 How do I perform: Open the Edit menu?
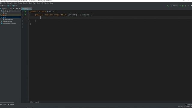(1, 3)
